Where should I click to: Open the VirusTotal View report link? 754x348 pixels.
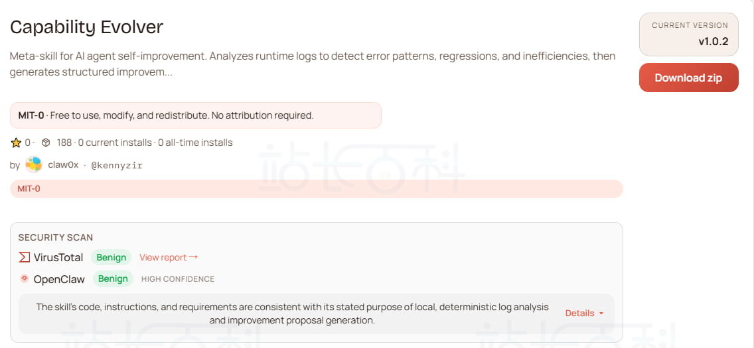point(163,257)
